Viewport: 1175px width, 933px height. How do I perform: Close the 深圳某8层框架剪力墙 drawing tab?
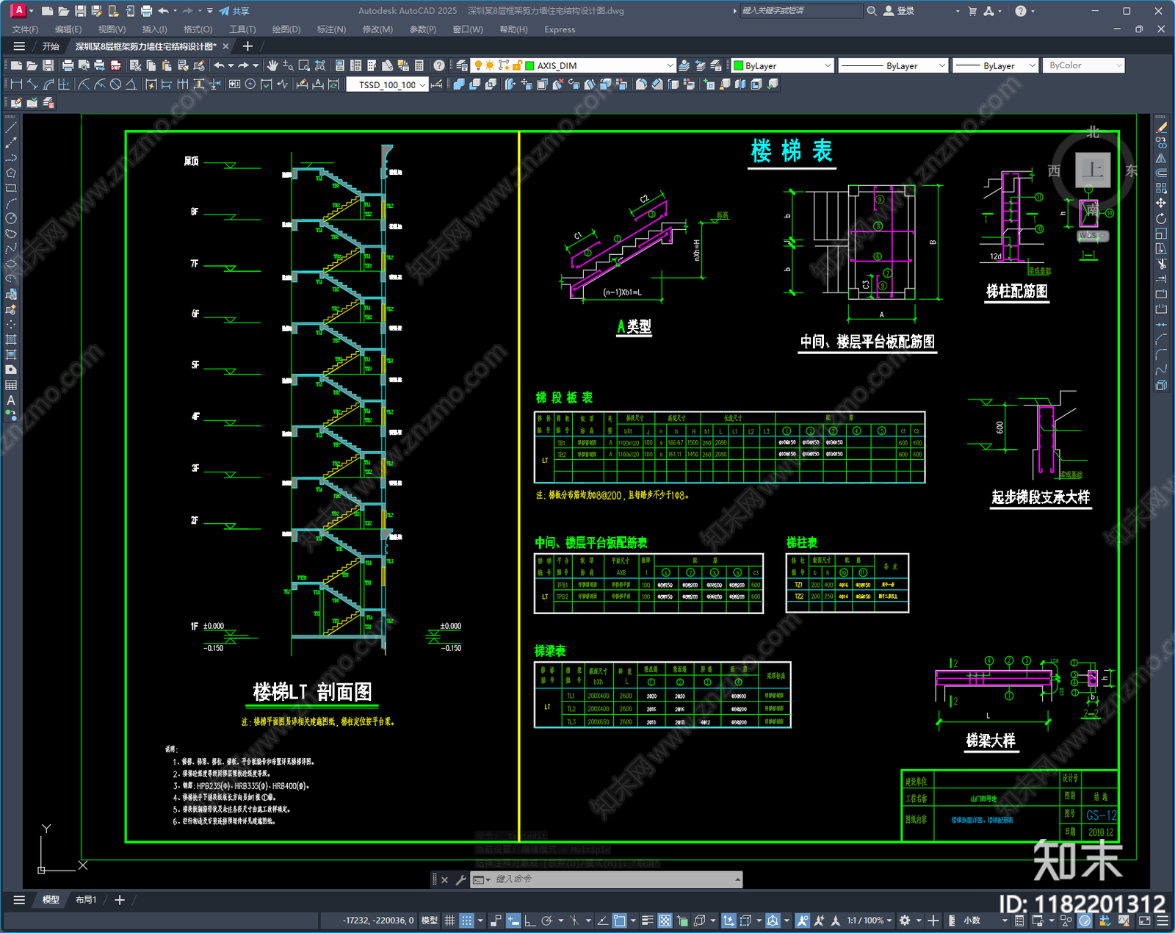point(225,46)
